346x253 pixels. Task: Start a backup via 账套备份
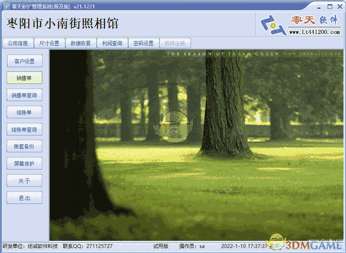[x=24, y=146]
